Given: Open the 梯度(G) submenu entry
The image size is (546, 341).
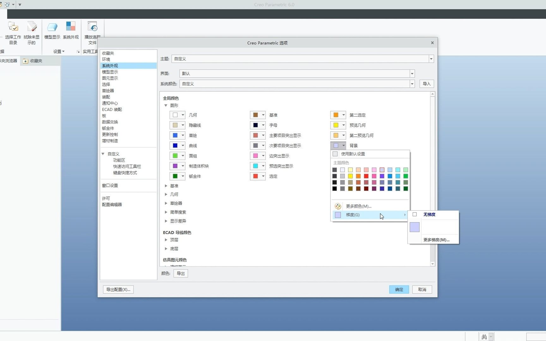Looking at the screenshot, I should click(x=370, y=215).
